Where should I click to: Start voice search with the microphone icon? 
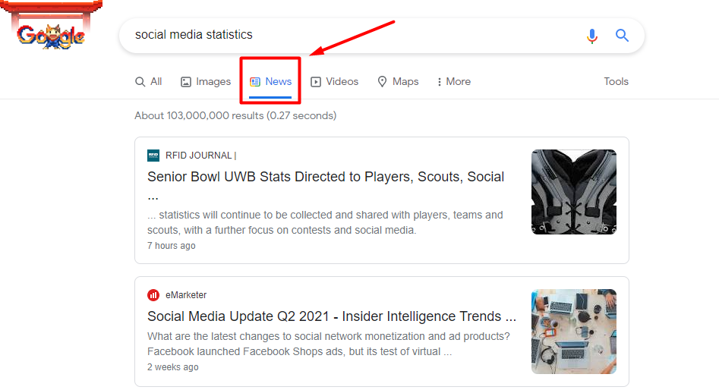click(x=592, y=36)
